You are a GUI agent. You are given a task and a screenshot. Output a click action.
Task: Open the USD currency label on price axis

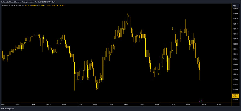pyautogui.click(x=234, y=6)
